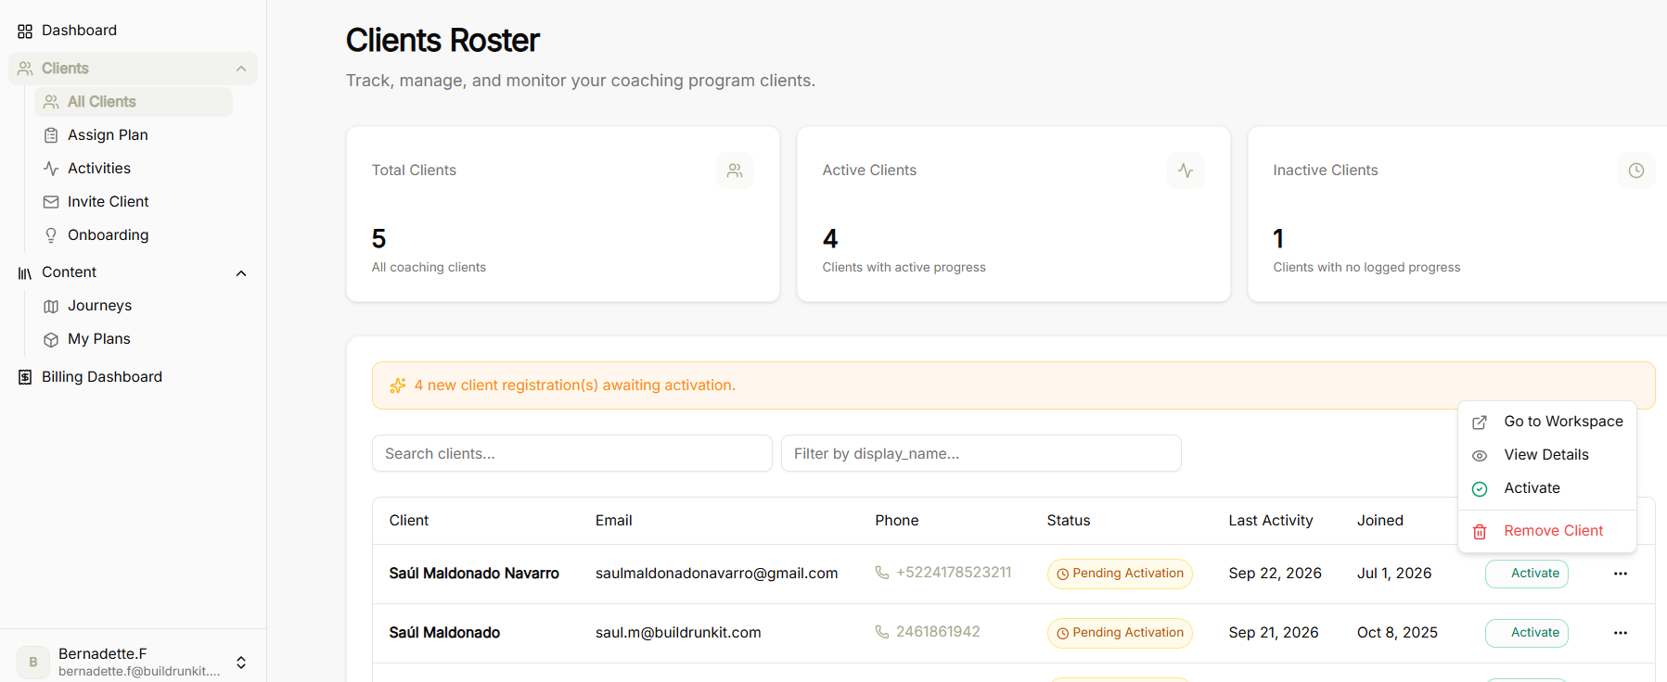This screenshot has width=1667, height=682.
Task: Click phone icon next to 2461861942
Action: point(882,632)
